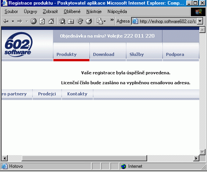Click the 'Internet' zone status text

(x=135, y=166)
